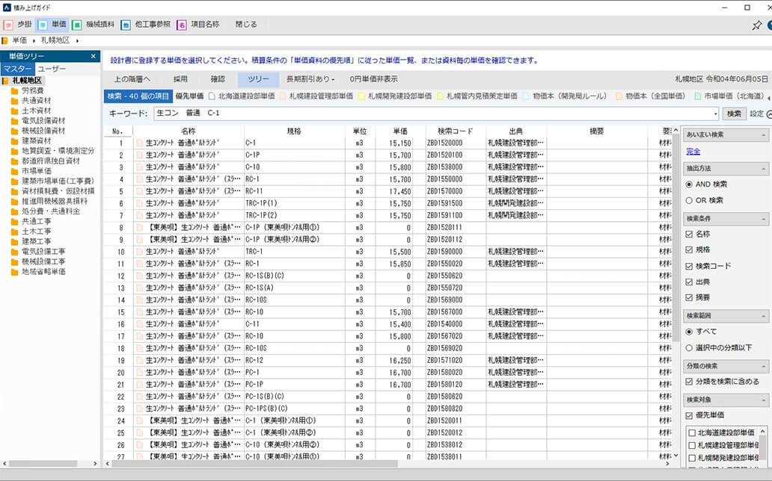Toggle the 名称 search condition checkbox
The height and width of the screenshot is (481, 772).
[689, 234]
